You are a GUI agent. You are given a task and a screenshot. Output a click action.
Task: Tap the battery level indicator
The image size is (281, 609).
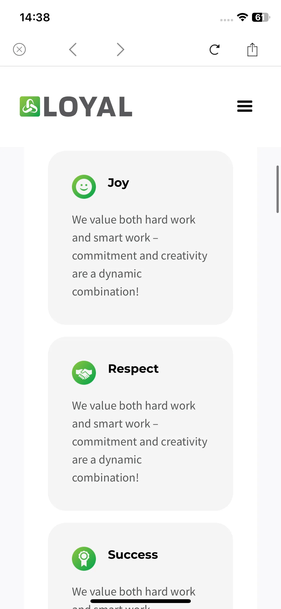point(261,17)
